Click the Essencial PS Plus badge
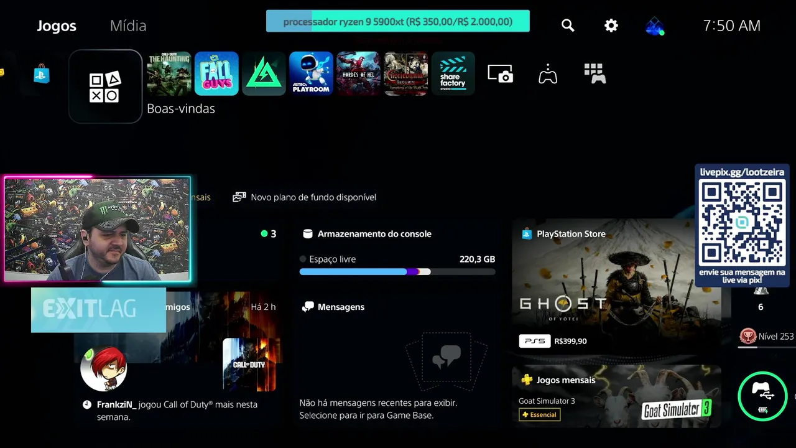The image size is (796, 448). tap(539, 414)
